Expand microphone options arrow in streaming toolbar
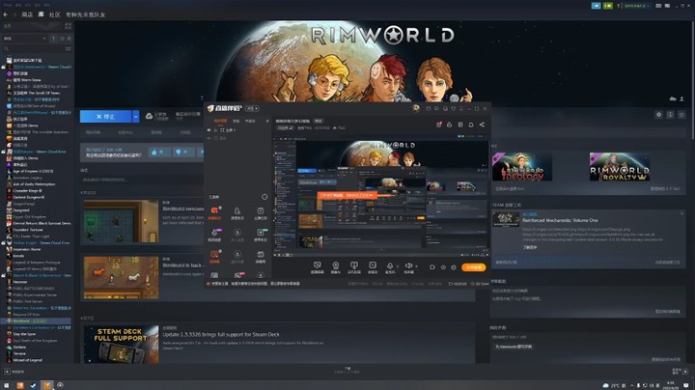This screenshot has height=390, width=695. [x=398, y=265]
